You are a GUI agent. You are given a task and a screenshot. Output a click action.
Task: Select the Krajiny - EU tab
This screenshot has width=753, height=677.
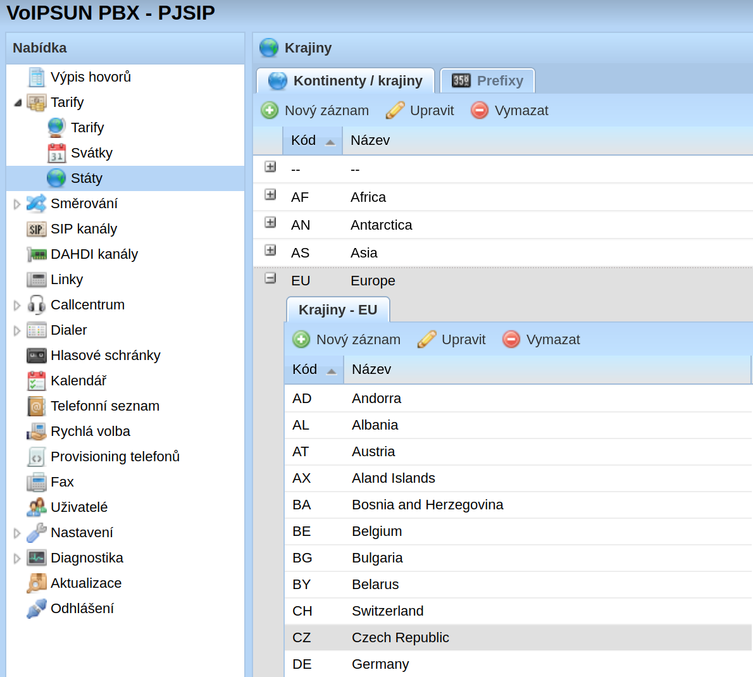click(338, 309)
